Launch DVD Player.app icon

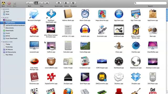(153, 77)
